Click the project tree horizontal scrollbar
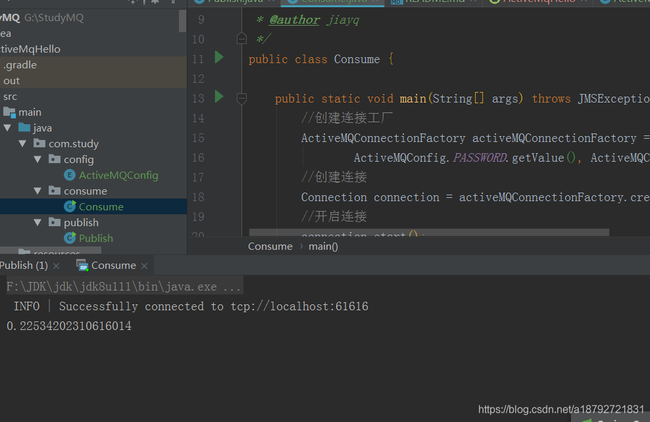Viewport: 650px width, 422px height. point(51,250)
